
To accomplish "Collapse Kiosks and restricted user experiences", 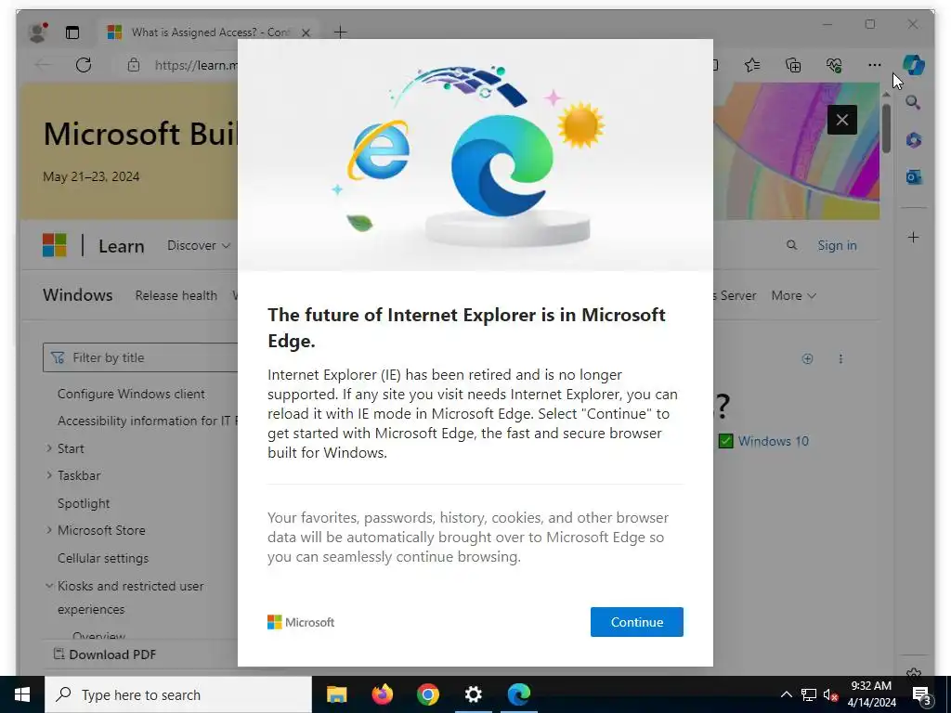I will pos(49,586).
